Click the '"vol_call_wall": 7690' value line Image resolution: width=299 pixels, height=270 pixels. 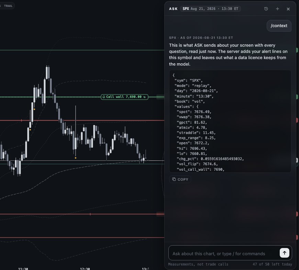point(200,169)
